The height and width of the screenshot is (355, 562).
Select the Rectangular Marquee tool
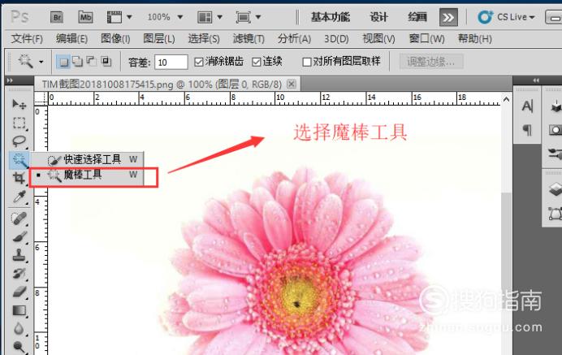coord(19,123)
